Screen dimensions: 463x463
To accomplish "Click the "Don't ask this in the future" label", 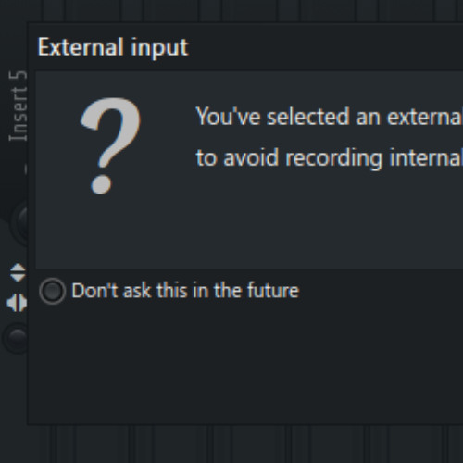I will [185, 290].
